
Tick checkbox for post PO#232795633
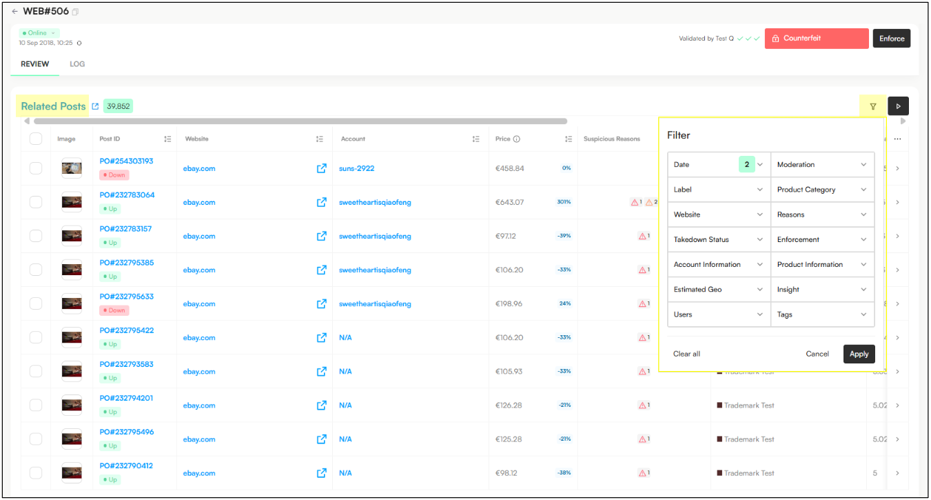[x=36, y=303]
